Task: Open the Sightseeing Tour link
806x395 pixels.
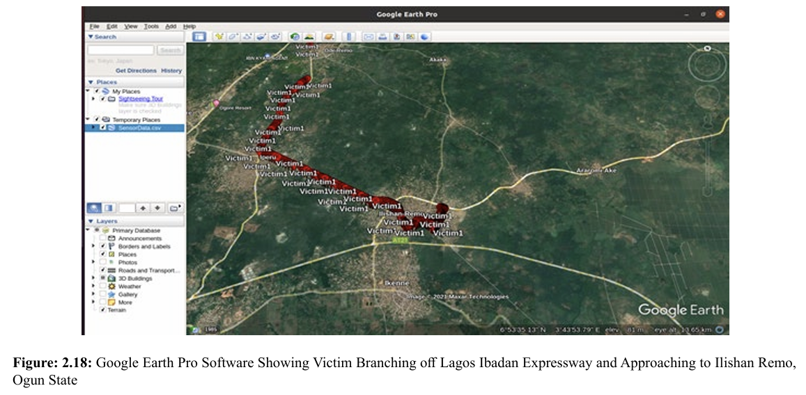Action: point(141,99)
